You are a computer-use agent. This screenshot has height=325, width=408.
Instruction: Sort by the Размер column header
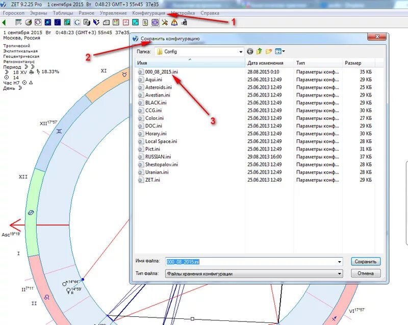[x=359, y=63]
